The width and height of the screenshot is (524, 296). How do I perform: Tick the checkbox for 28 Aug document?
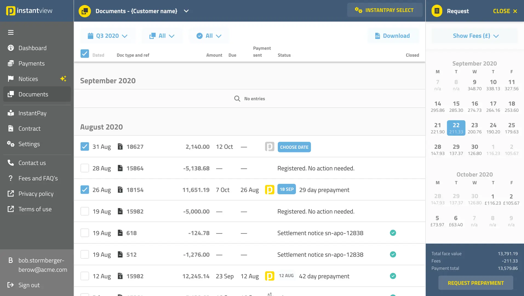[85, 168]
